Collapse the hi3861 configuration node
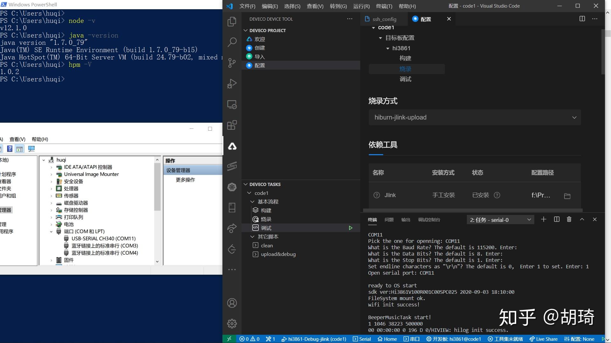611x343 pixels. point(388,48)
